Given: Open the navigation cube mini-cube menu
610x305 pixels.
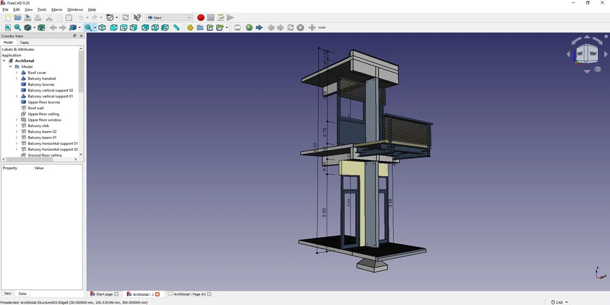Looking at the screenshot, I should pyautogui.click(x=597, y=69).
